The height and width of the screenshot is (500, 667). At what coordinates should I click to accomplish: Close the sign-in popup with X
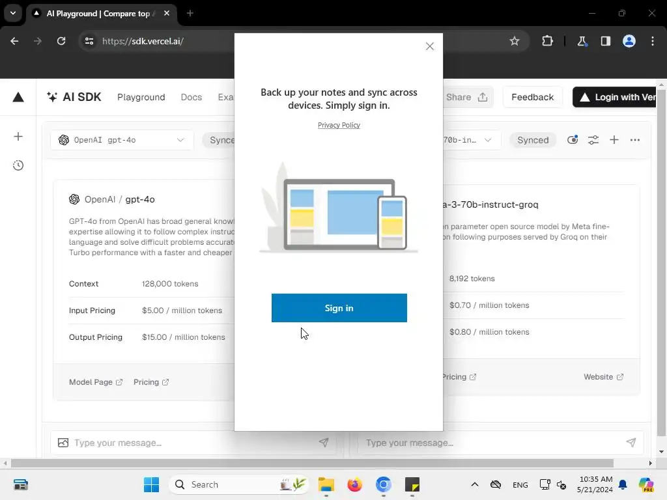[430, 46]
